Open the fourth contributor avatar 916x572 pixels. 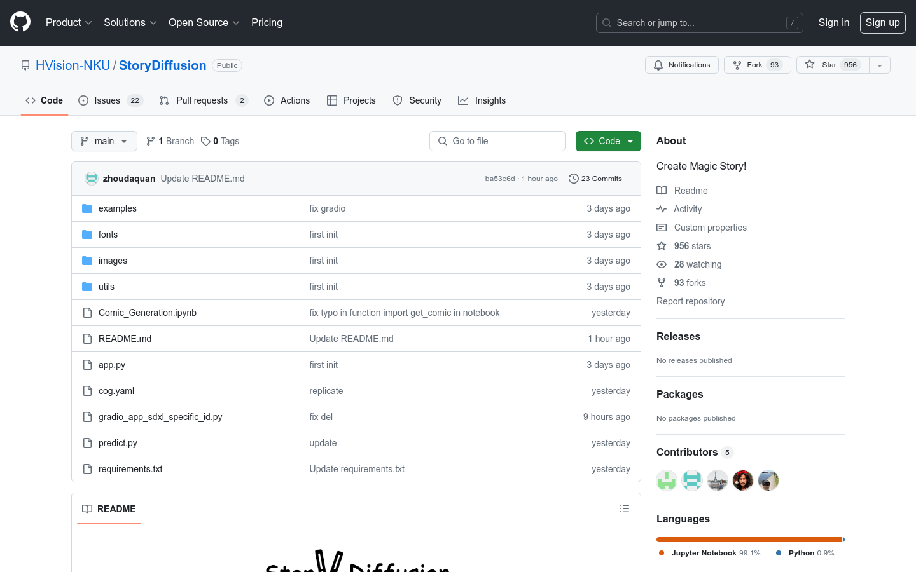(743, 480)
